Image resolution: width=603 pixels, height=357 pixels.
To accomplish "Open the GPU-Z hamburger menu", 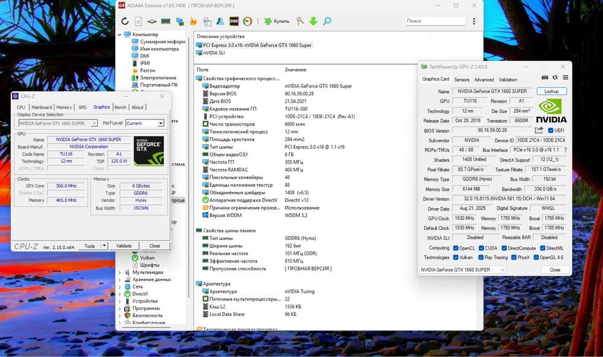I will (x=566, y=77).
